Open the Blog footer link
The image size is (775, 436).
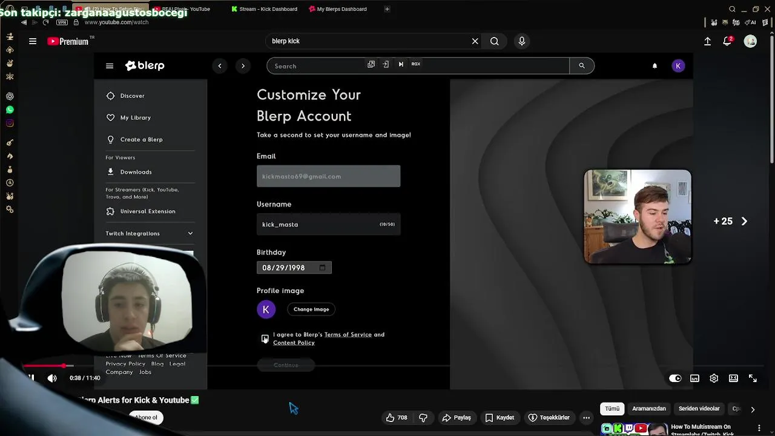click(x=157, y=364)
